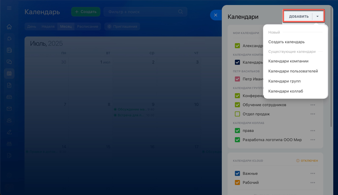Open the mail envelope sidebar icon
This screenshot has width=338, height=195.
(x=9, y=109)
